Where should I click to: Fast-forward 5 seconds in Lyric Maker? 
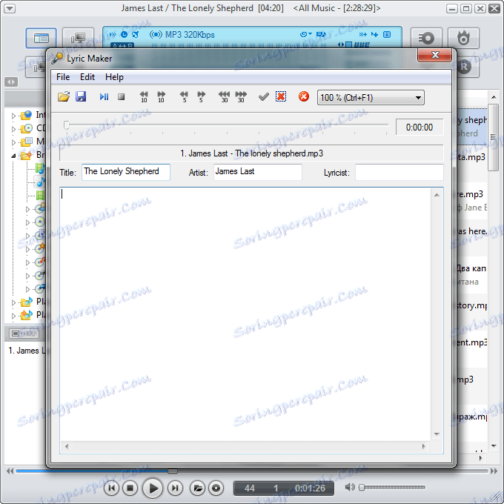point(201,97)
